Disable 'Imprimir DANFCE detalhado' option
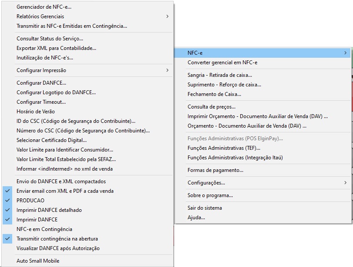The height and width of the screenshot is (267, 353). (49, 210)
